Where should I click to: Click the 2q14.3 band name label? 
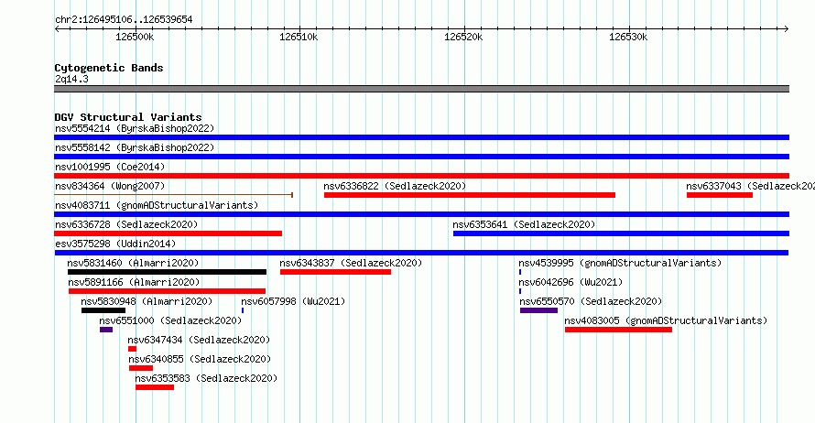71,79
